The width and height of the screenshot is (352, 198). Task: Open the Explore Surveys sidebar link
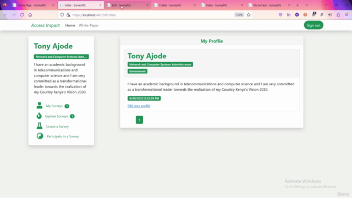click(x=56, y=116)
